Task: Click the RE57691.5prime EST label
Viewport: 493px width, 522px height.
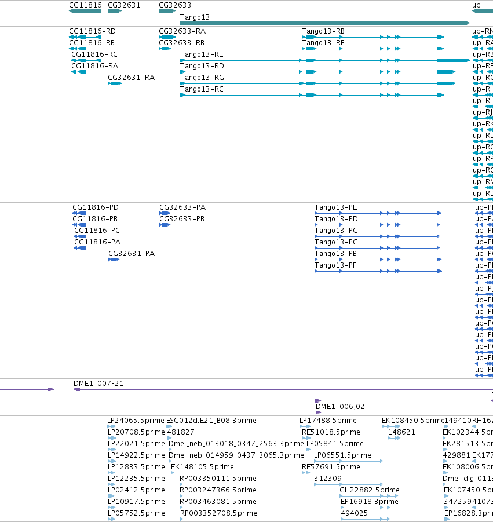Action: (x=331, y=467)
